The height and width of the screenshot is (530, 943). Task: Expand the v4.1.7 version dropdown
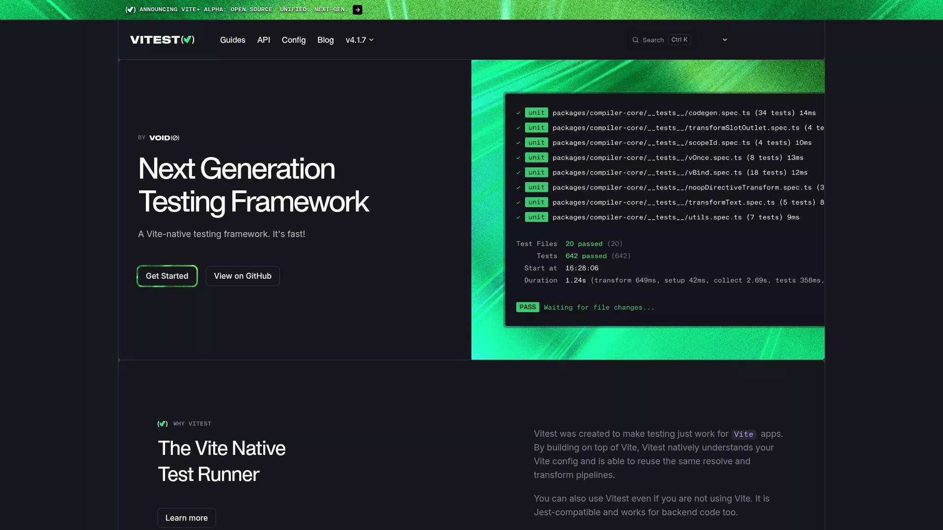360,40
